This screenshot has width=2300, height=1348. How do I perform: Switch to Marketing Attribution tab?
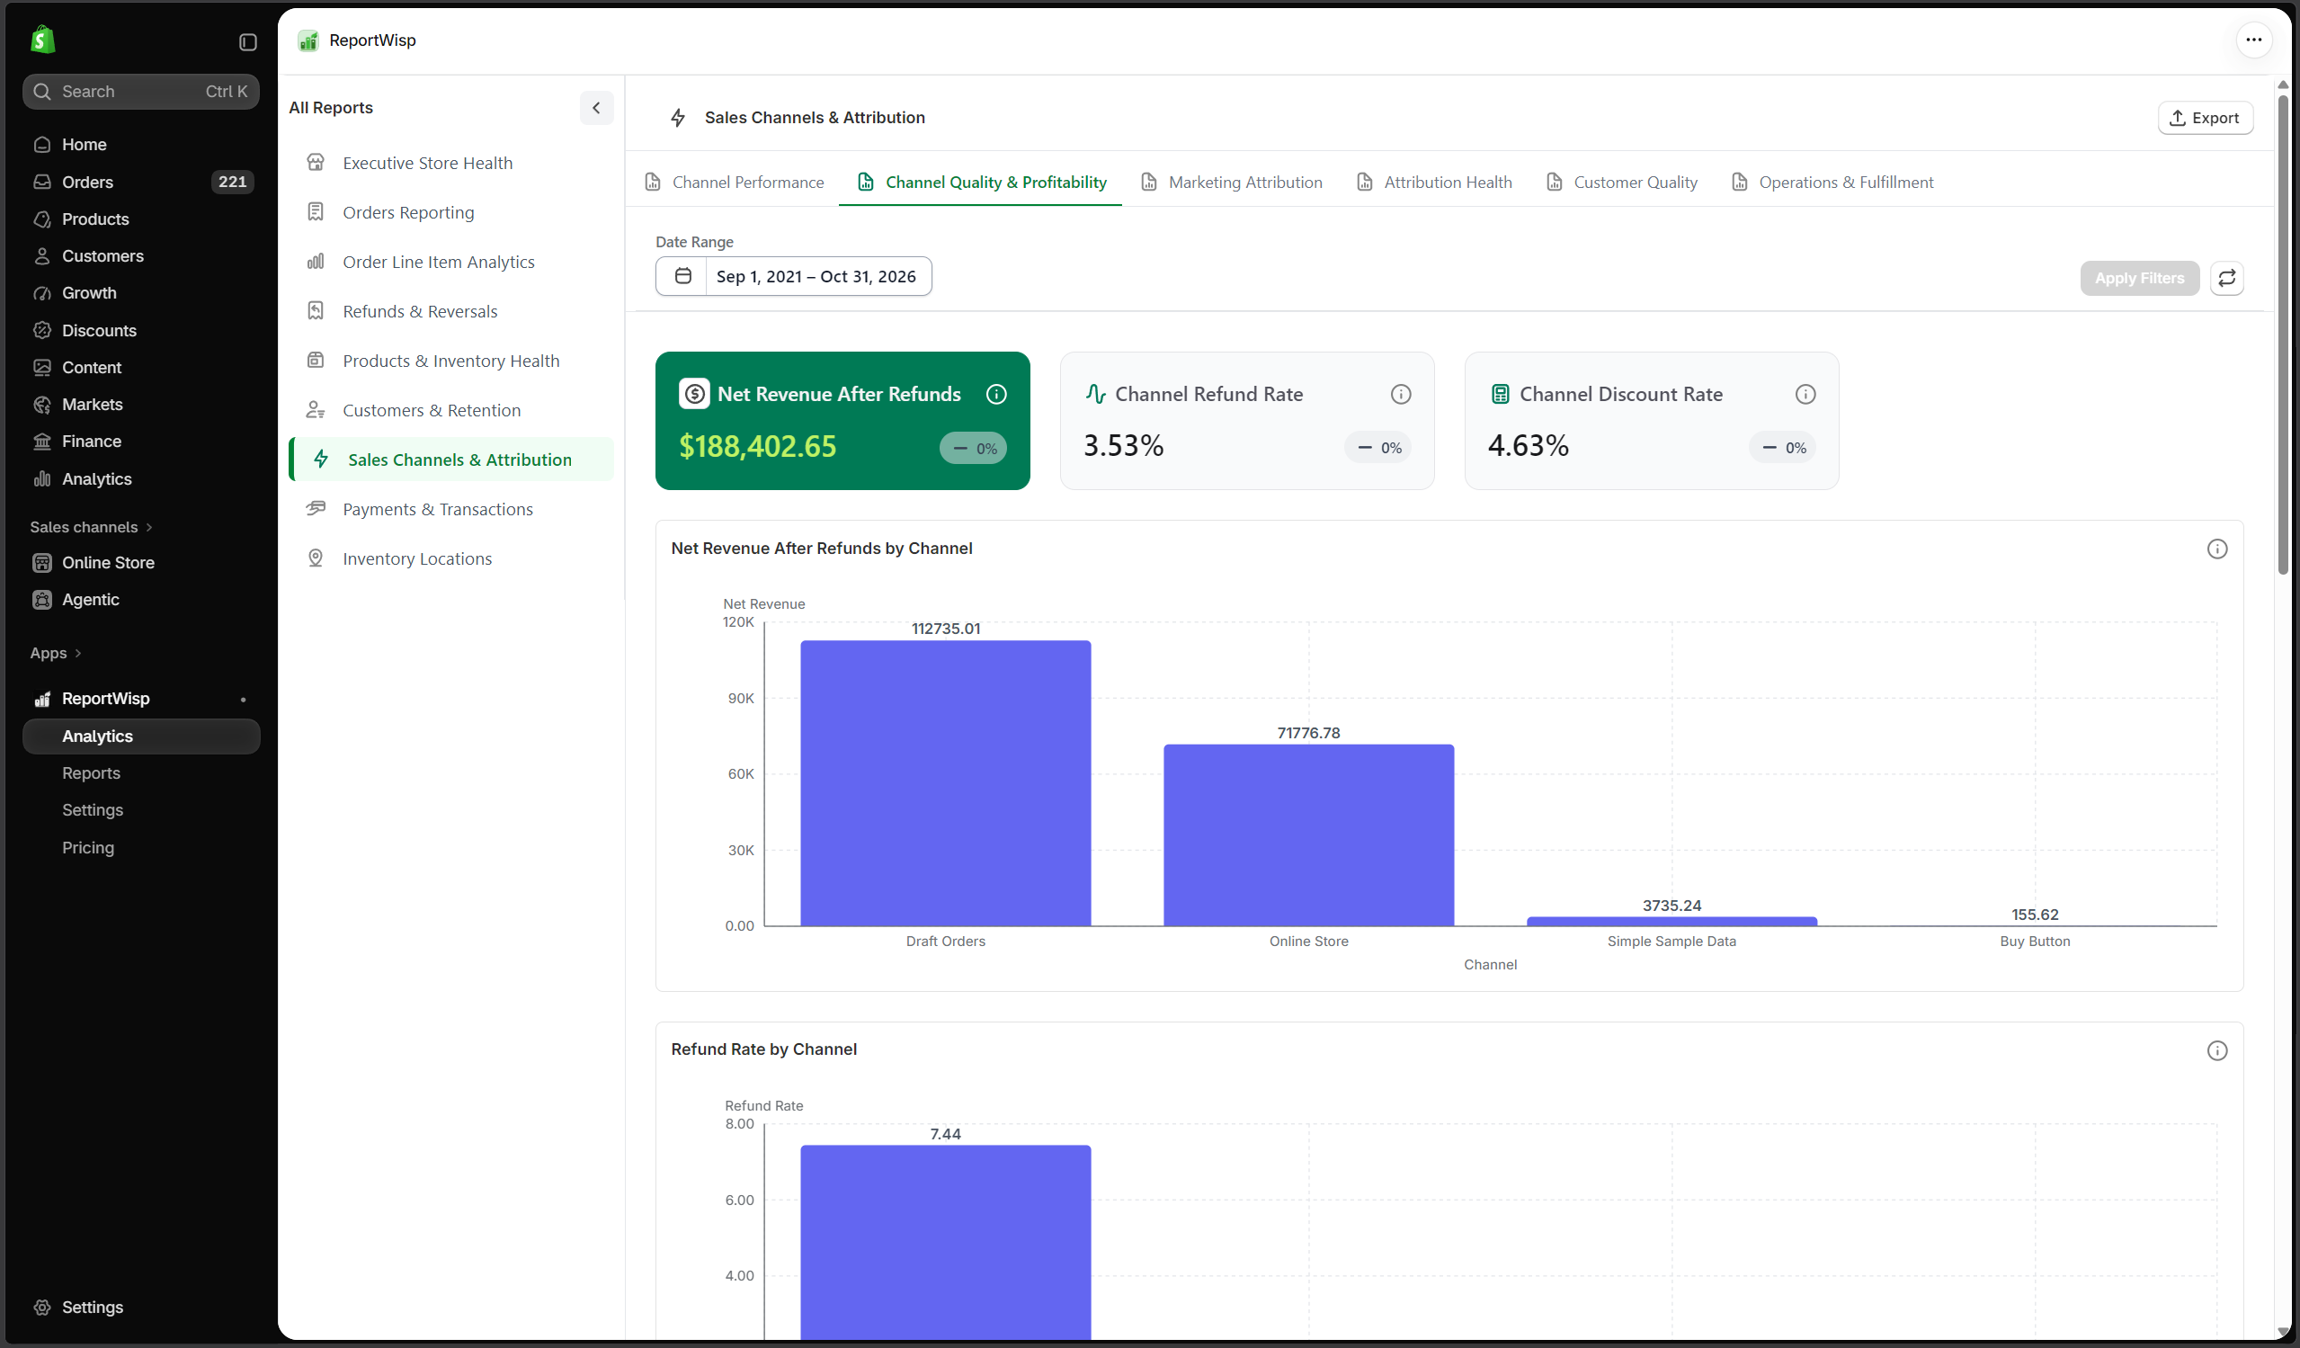coord(1231,183)
